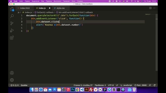Click line number 6 in gutter
The width and height of the screenshot is (166, 93).
(22, 31)
